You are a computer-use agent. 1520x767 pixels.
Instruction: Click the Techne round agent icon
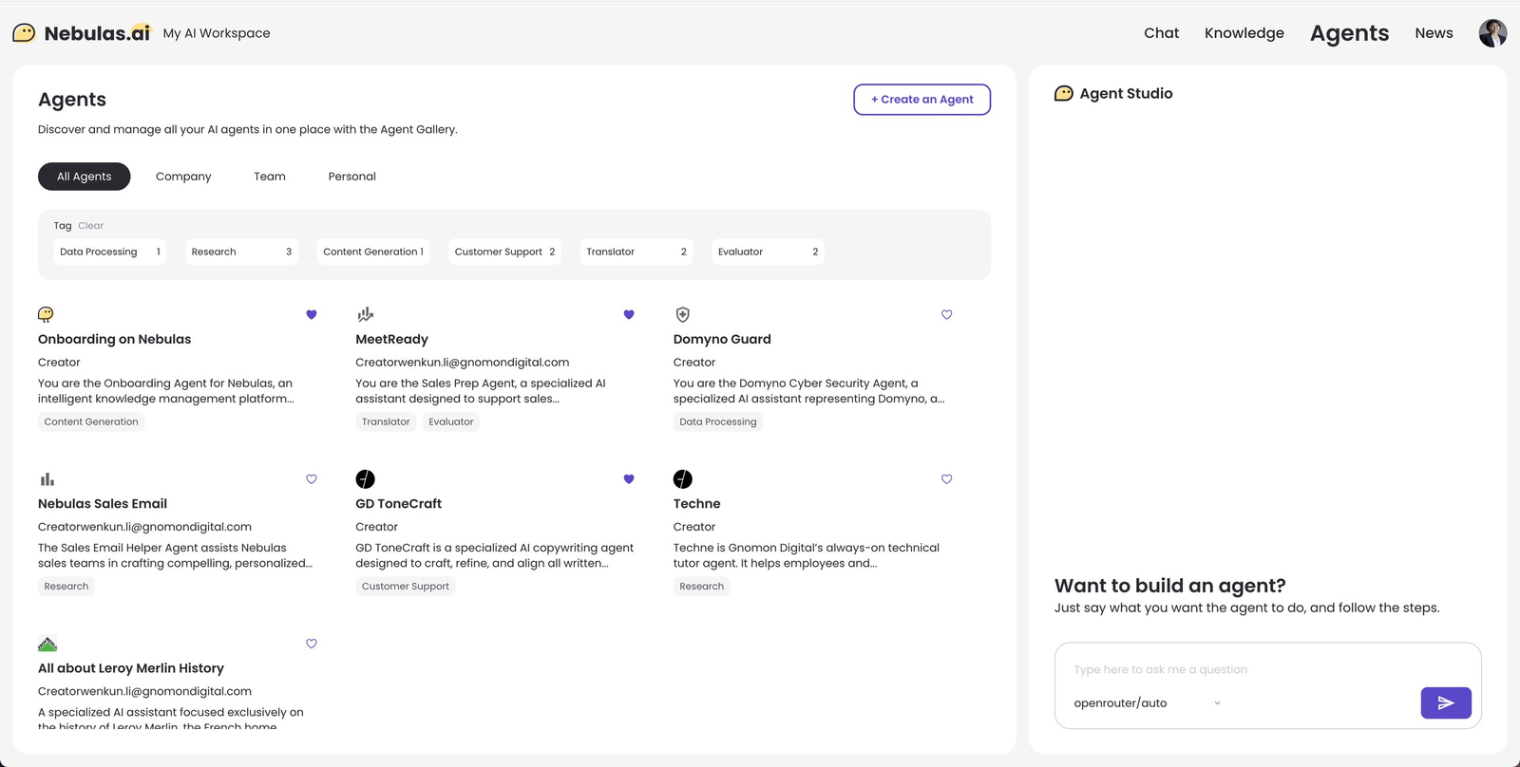pyautogui.click(x=683, y=479)
